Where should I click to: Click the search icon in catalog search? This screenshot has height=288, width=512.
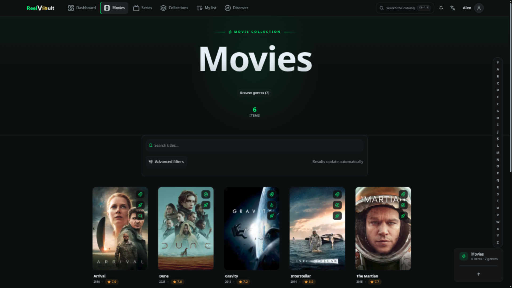[382, 8]
